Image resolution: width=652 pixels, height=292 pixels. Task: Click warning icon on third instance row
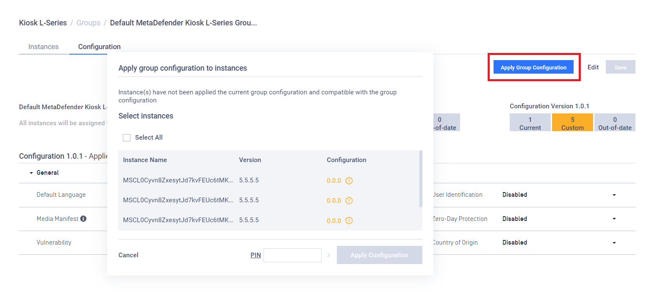349,220
